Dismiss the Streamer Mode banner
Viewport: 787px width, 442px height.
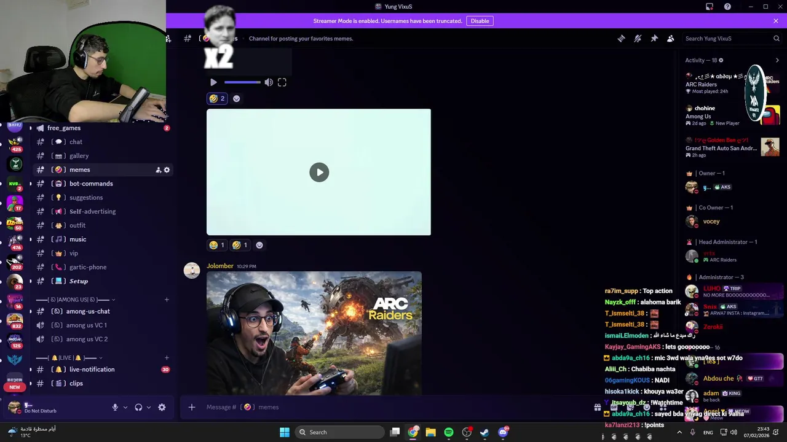776,21
